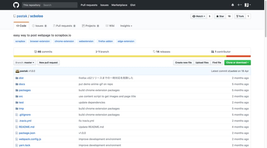Click the contributors people icon
This screenshot has height=148, width=267.
[x=213, y=51]
